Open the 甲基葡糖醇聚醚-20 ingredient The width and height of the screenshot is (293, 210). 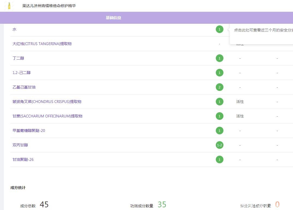pos(29,131)
